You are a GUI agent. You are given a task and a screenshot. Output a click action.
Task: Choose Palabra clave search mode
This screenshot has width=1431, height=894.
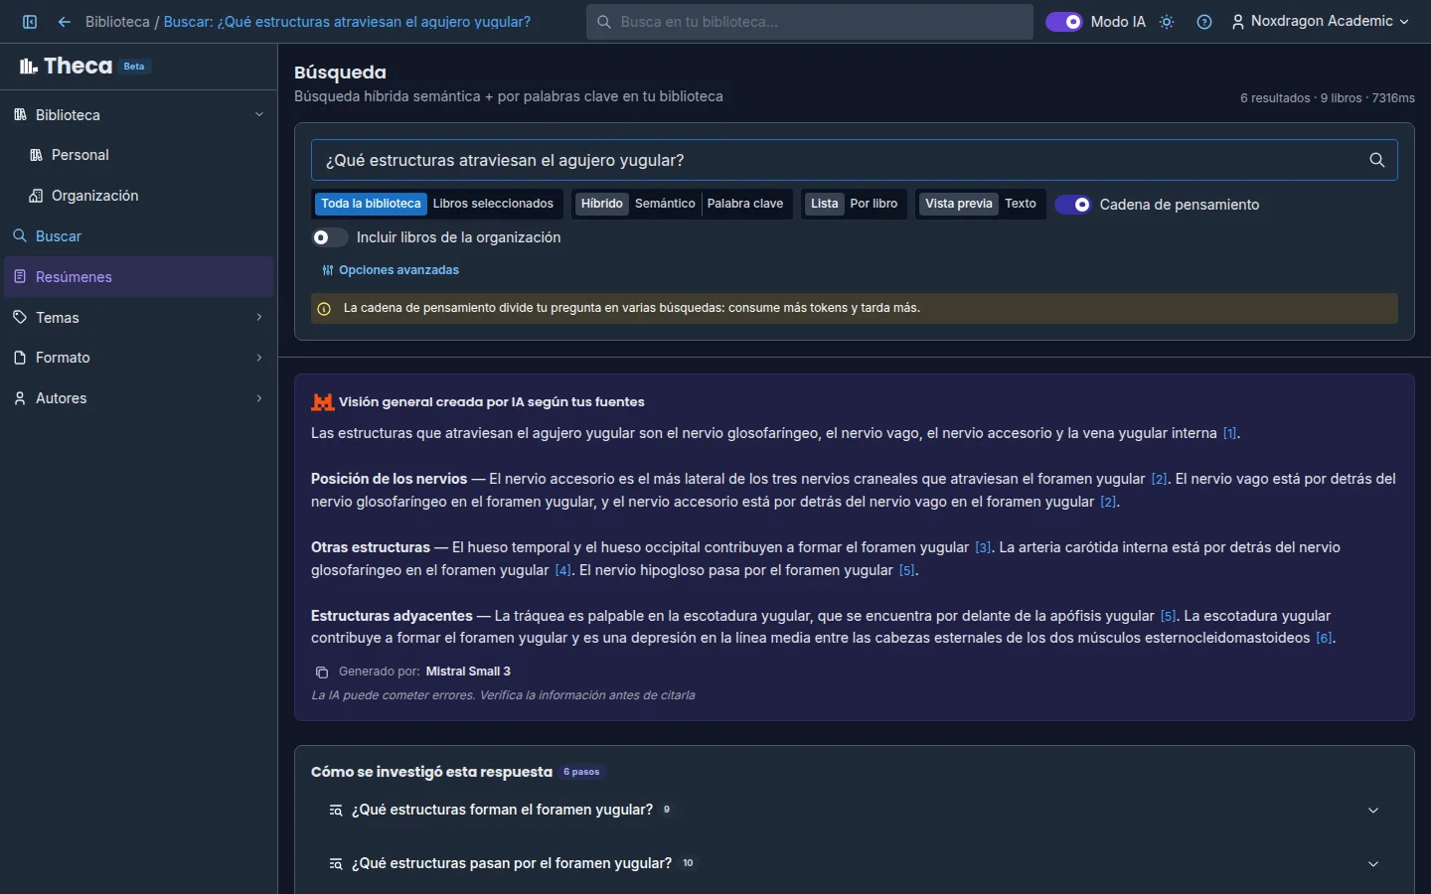point(745,204)
